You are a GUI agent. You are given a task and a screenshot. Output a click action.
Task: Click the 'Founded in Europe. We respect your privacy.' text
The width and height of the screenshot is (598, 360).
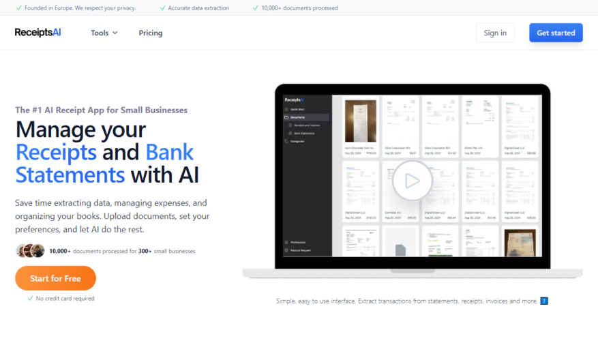[x=80, y=7]
